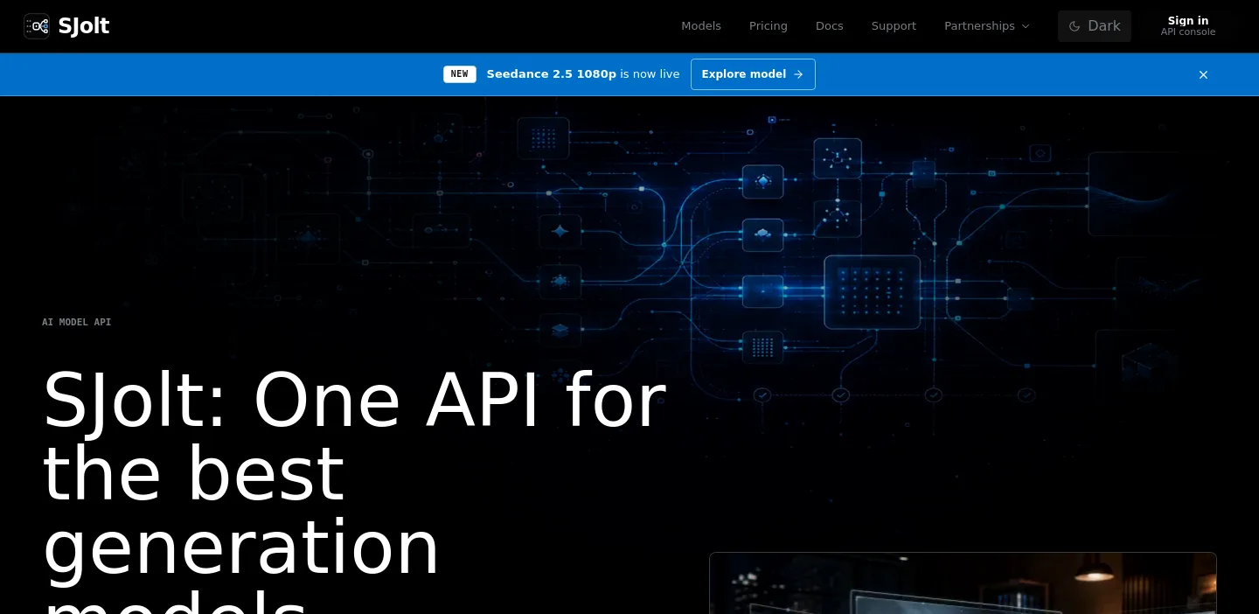Open the preview thumbnail with hanging lamp
Screen dimensions: 1259x614
pyautogui.click(x=963, y=583)
